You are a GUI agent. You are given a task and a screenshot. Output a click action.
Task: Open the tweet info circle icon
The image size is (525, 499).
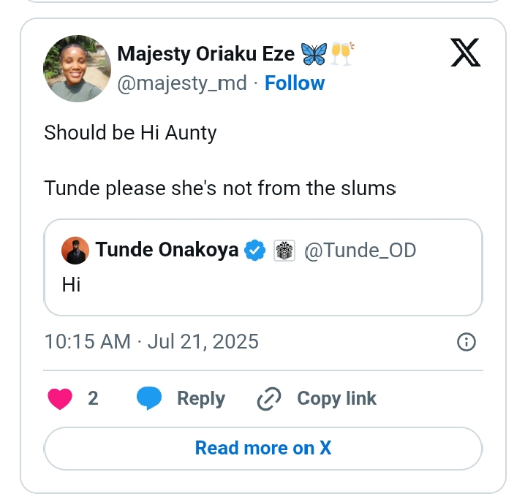point(466,341)
